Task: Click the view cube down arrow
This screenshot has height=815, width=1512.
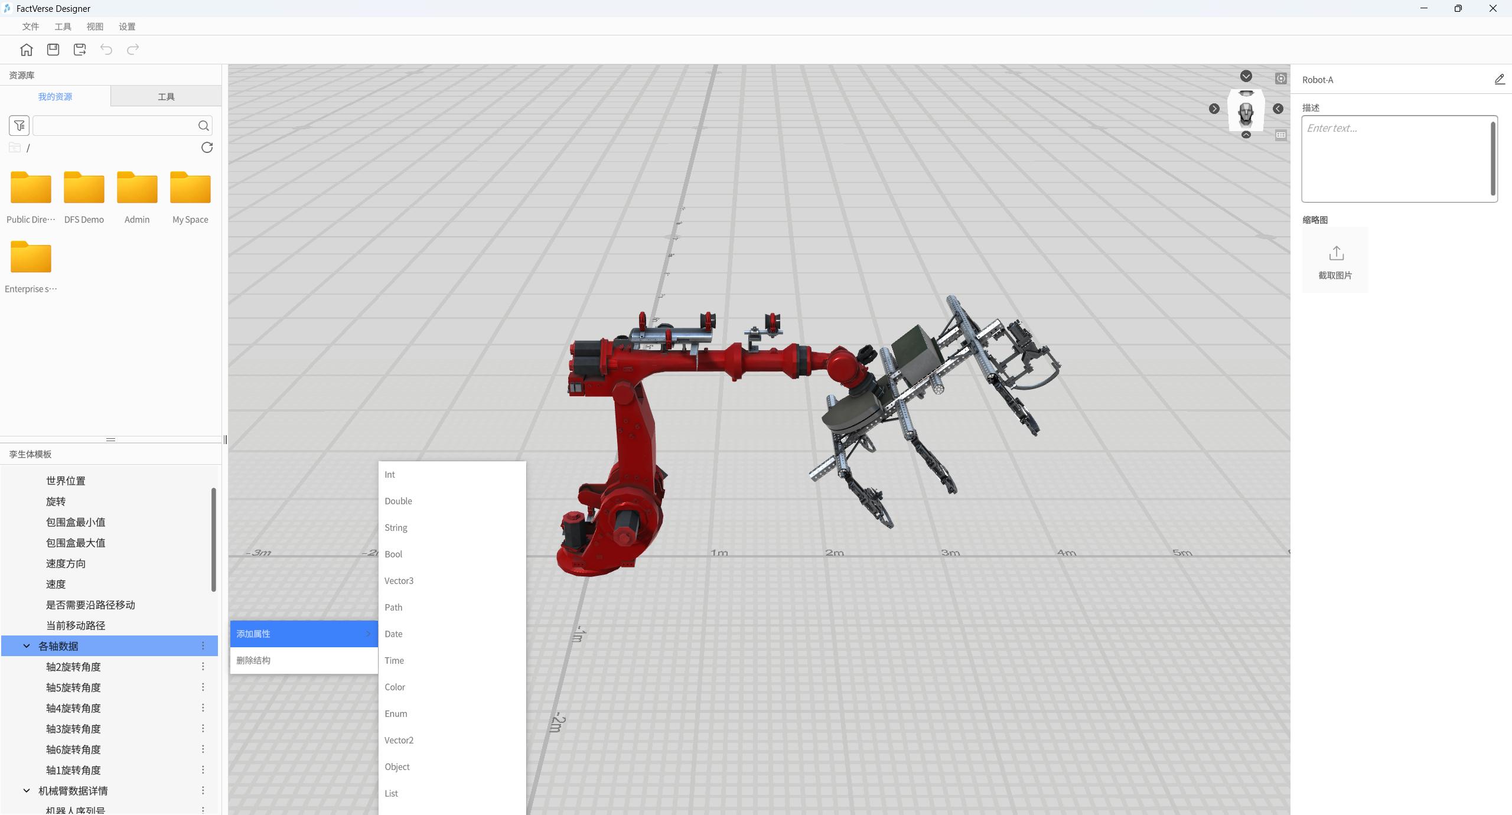Action: pos(1246,76)
